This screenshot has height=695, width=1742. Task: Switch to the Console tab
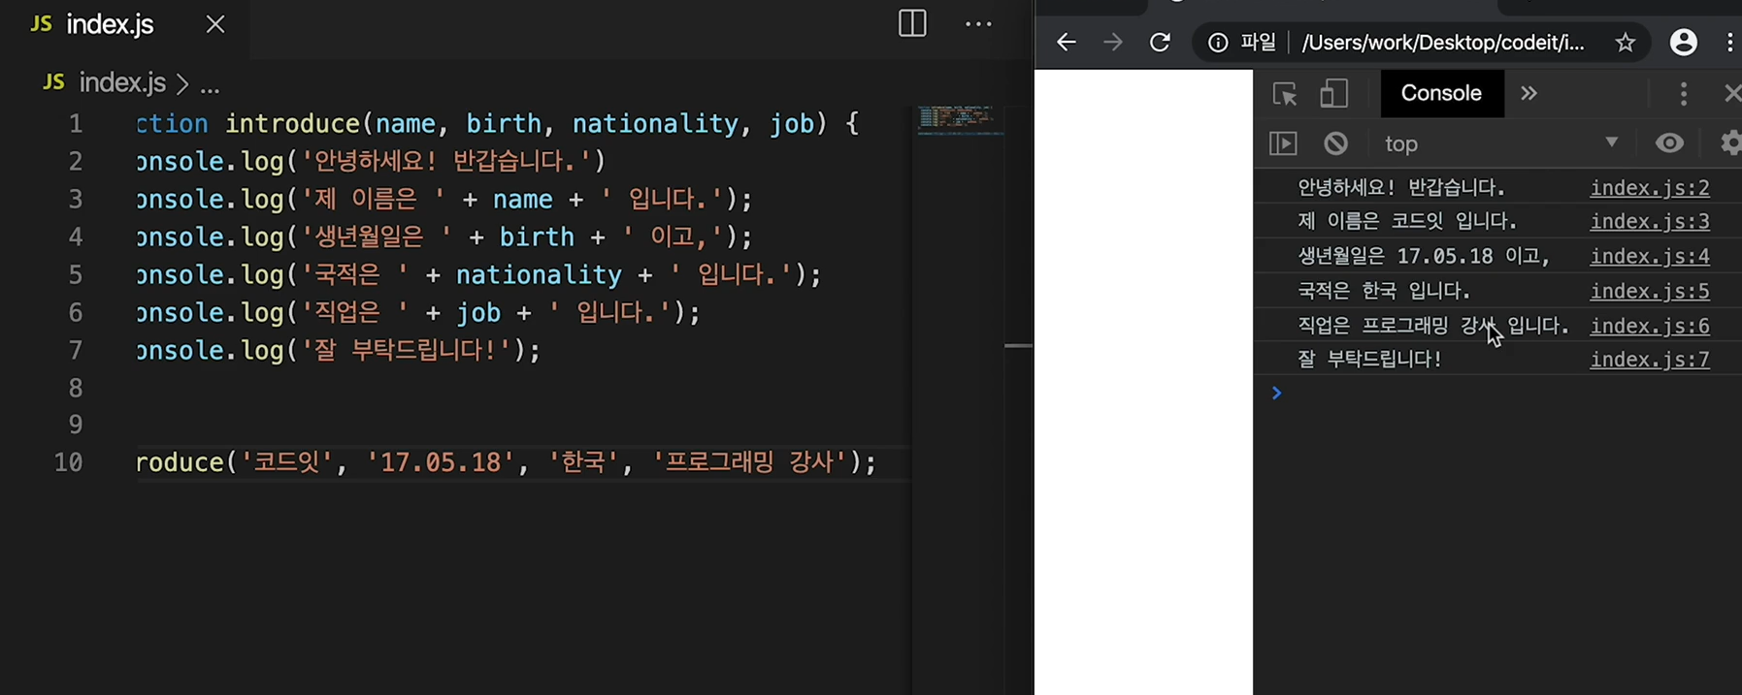[x=1441, y=93]
